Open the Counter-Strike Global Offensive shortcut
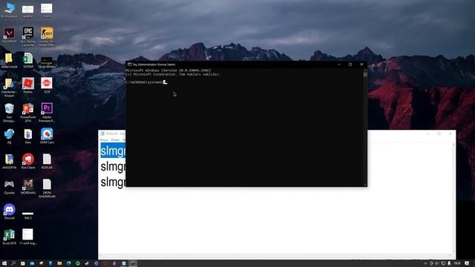475x267 pixels. (x=46, y=36)
